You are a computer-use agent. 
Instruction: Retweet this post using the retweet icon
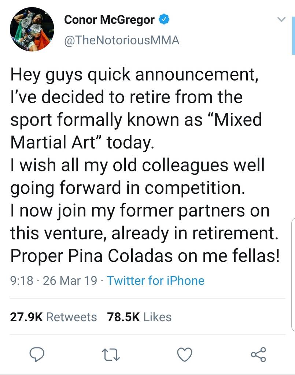(x=111, y=354)
